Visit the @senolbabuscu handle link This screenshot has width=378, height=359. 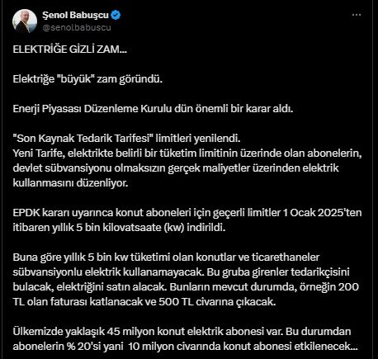point(77,27)
